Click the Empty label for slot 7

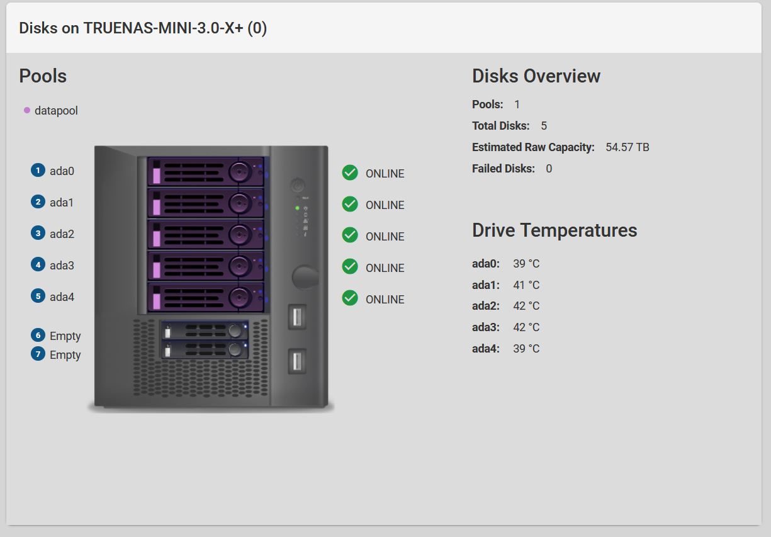click(65, 355)
